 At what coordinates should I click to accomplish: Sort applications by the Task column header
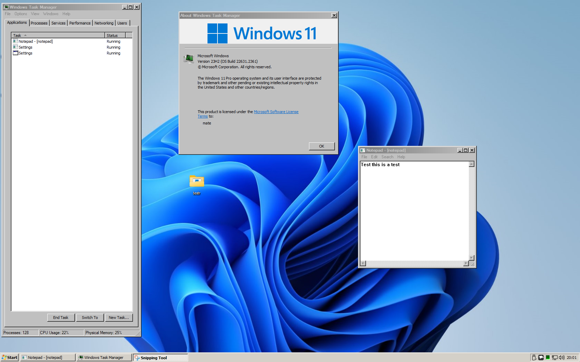point(58,36)
